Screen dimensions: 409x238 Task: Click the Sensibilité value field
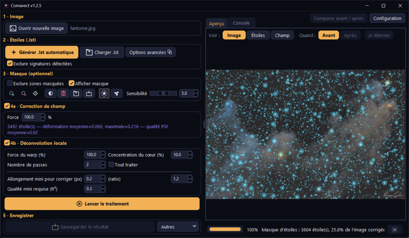[189, 93]
